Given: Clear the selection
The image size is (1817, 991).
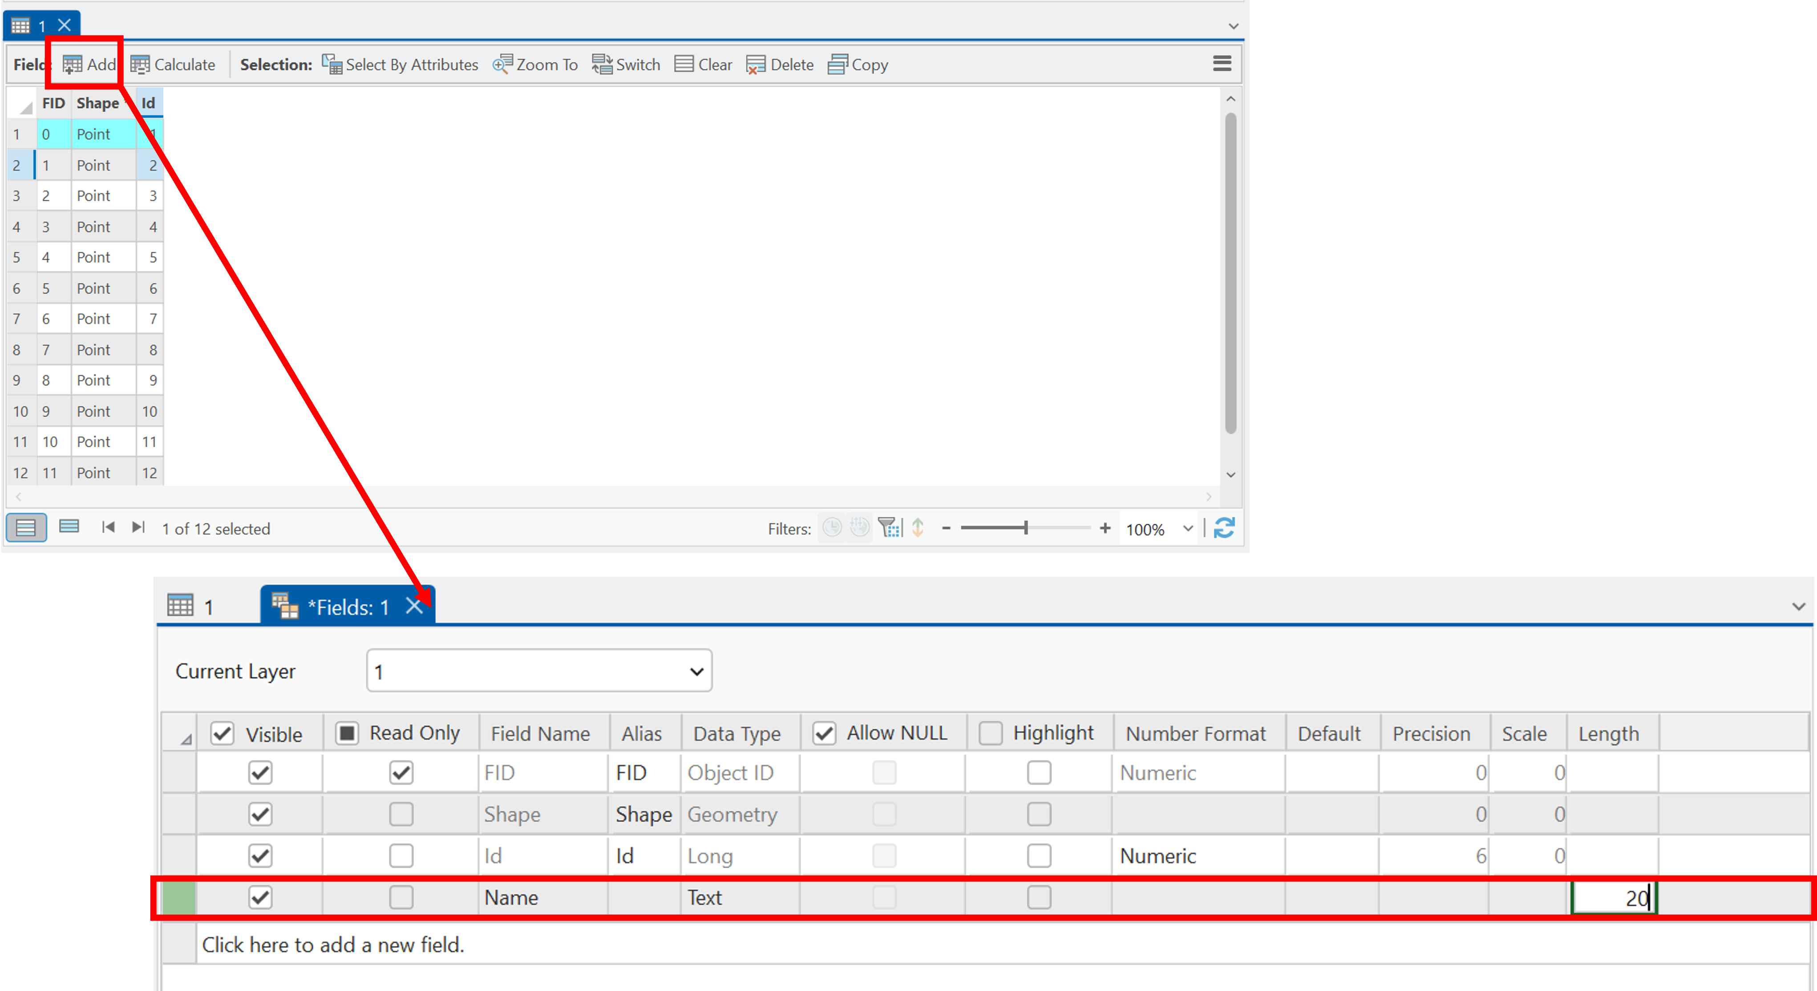Looking at the screenshot, I should pos(703,65).
